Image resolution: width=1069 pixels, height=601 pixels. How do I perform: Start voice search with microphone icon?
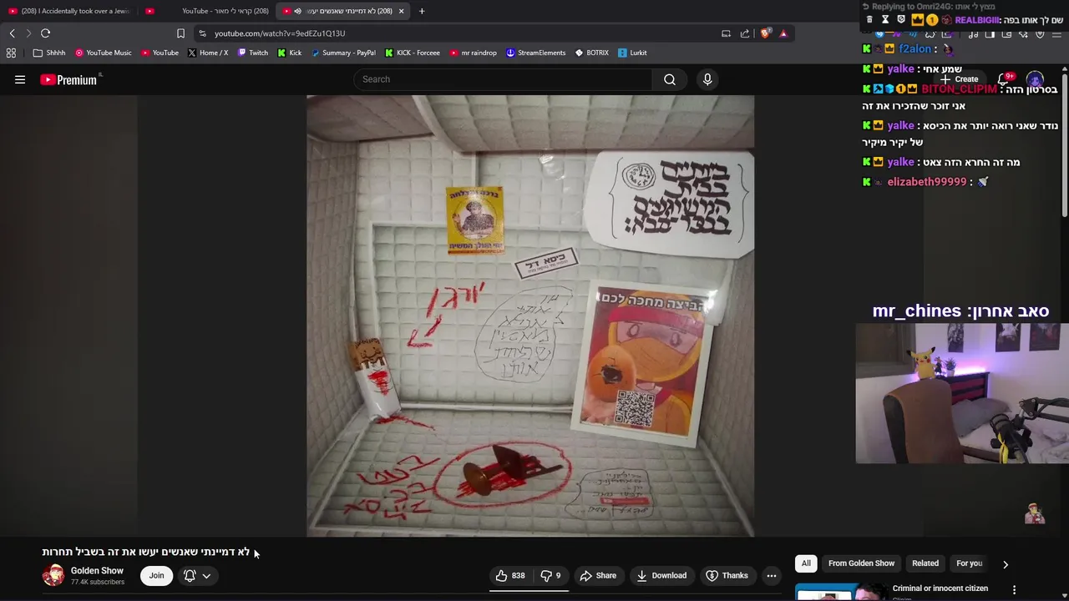click(707, 79)
